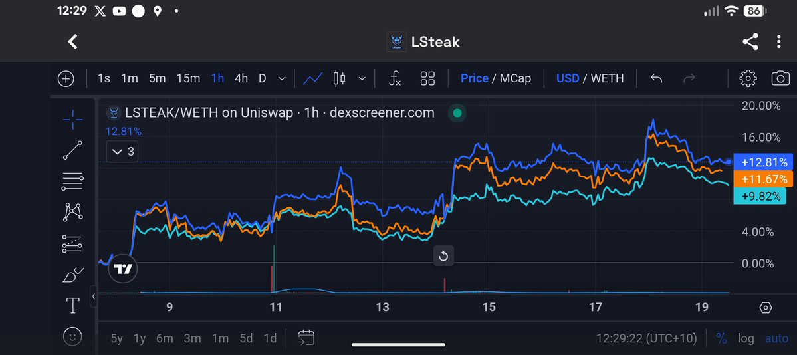The width and height of the screenshot is (797, 355).
Task: Take a chart snapshot with camera icon
Action: [x=780, y=79]
